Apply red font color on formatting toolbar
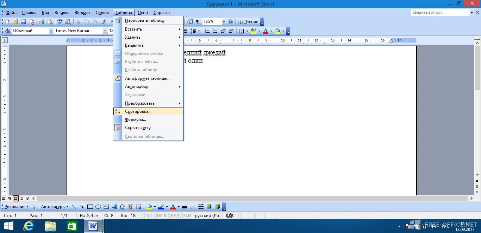Screen dimensions: 481x233 click(266, 31)
